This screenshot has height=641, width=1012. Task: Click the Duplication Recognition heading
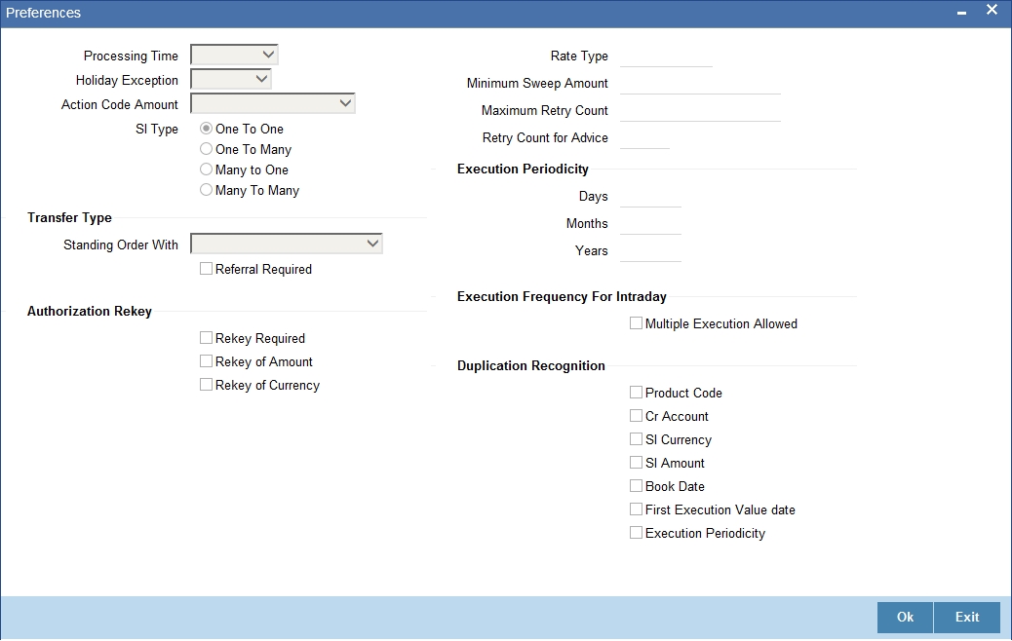(x=530, y=365)
